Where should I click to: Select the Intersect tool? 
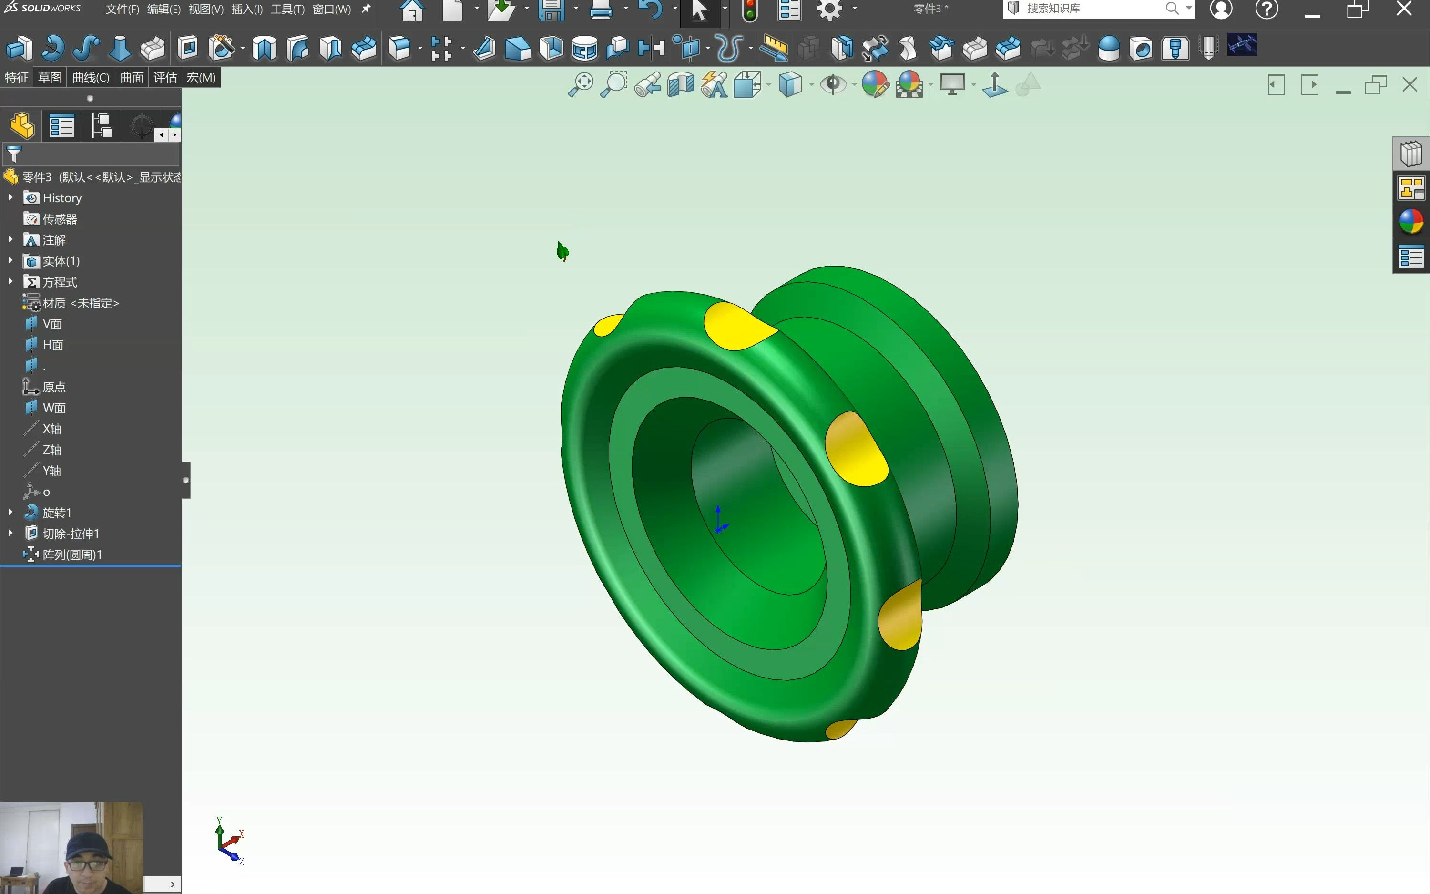[617, 48]
